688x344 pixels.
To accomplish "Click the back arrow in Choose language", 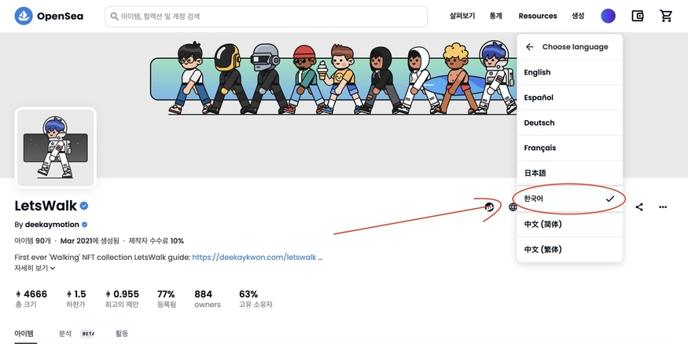I will [530, 47].
